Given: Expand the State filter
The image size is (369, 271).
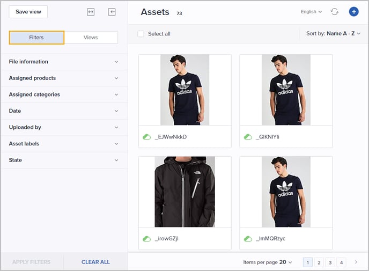Looking at the screenshot, I should (x=64, y=160).
